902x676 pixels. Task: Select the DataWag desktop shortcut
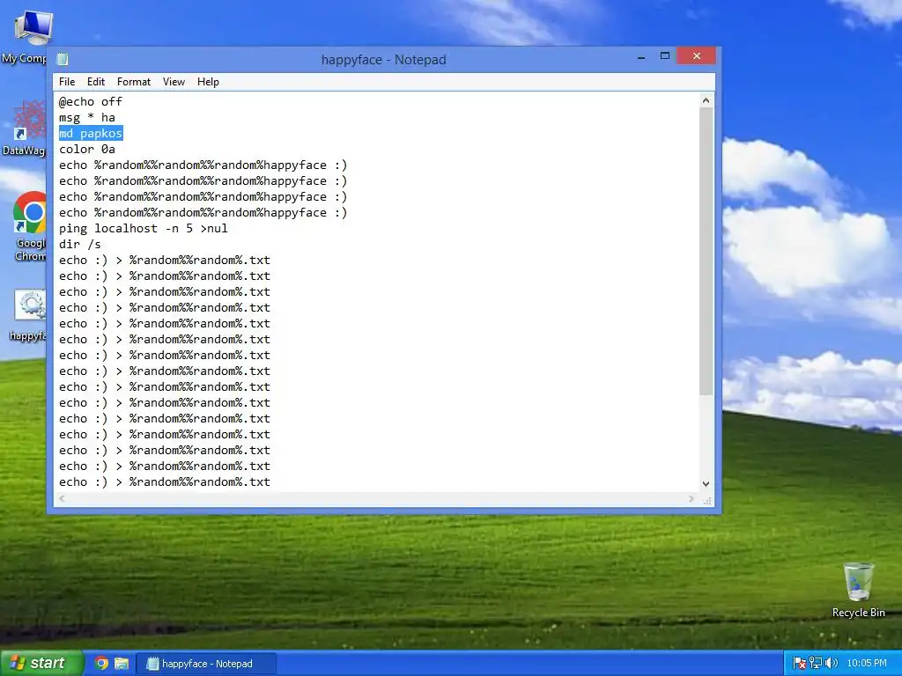tap(24, 128)
